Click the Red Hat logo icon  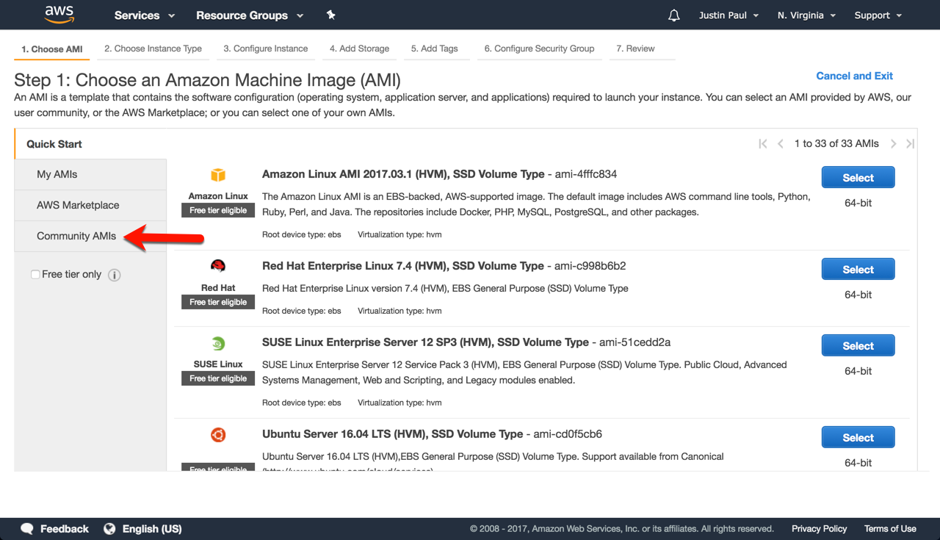click(x=218, y=266)
